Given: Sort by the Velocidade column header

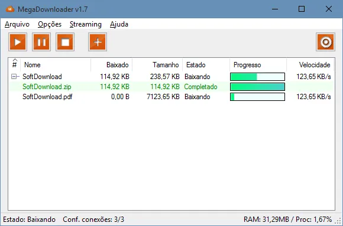Looking at the screenshot, I should (310, 65).
